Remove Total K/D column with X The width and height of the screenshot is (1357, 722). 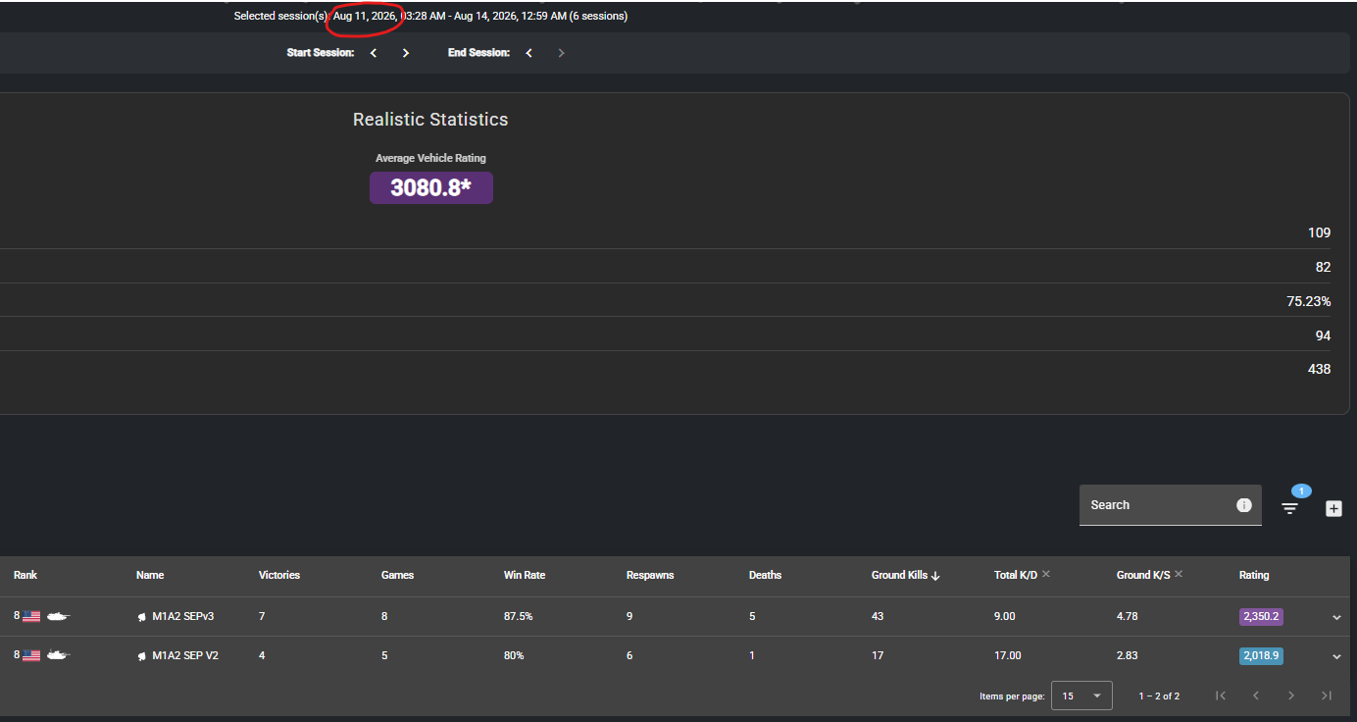tap(1046, 574)
